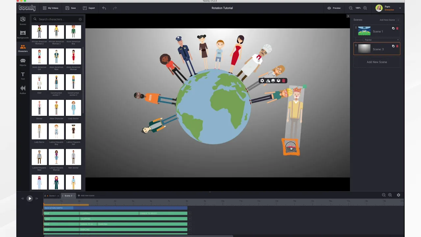
Task: Open the Scenes sidebar panel
Action: (x=23, y=21)
